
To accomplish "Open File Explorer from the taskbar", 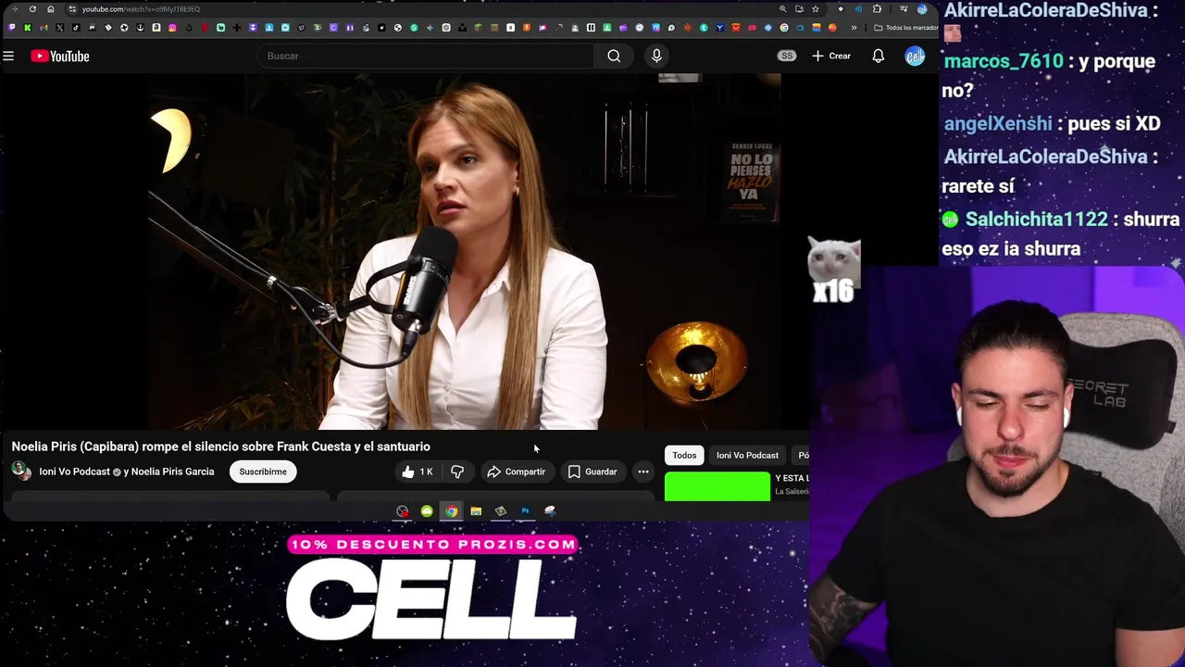I will pyautogui.click(x=476, y=511).
